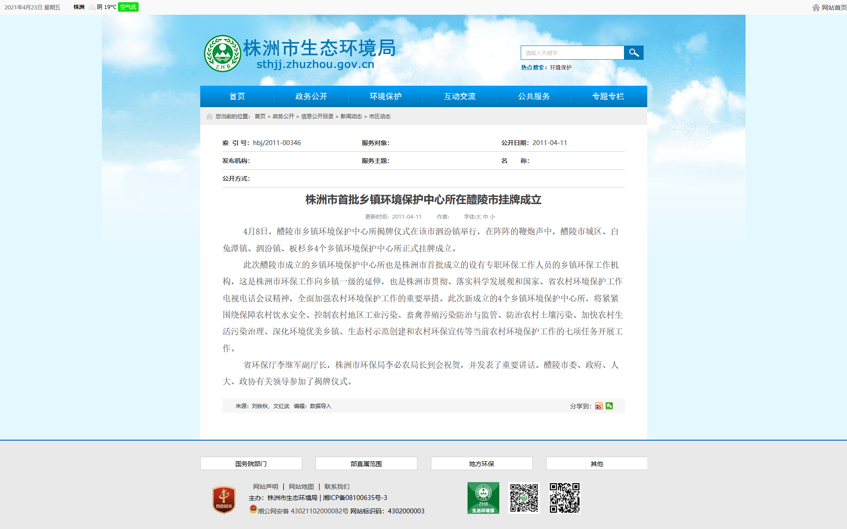Click the magnifier search button
This screenshot has height=529, width=847.
633,53
